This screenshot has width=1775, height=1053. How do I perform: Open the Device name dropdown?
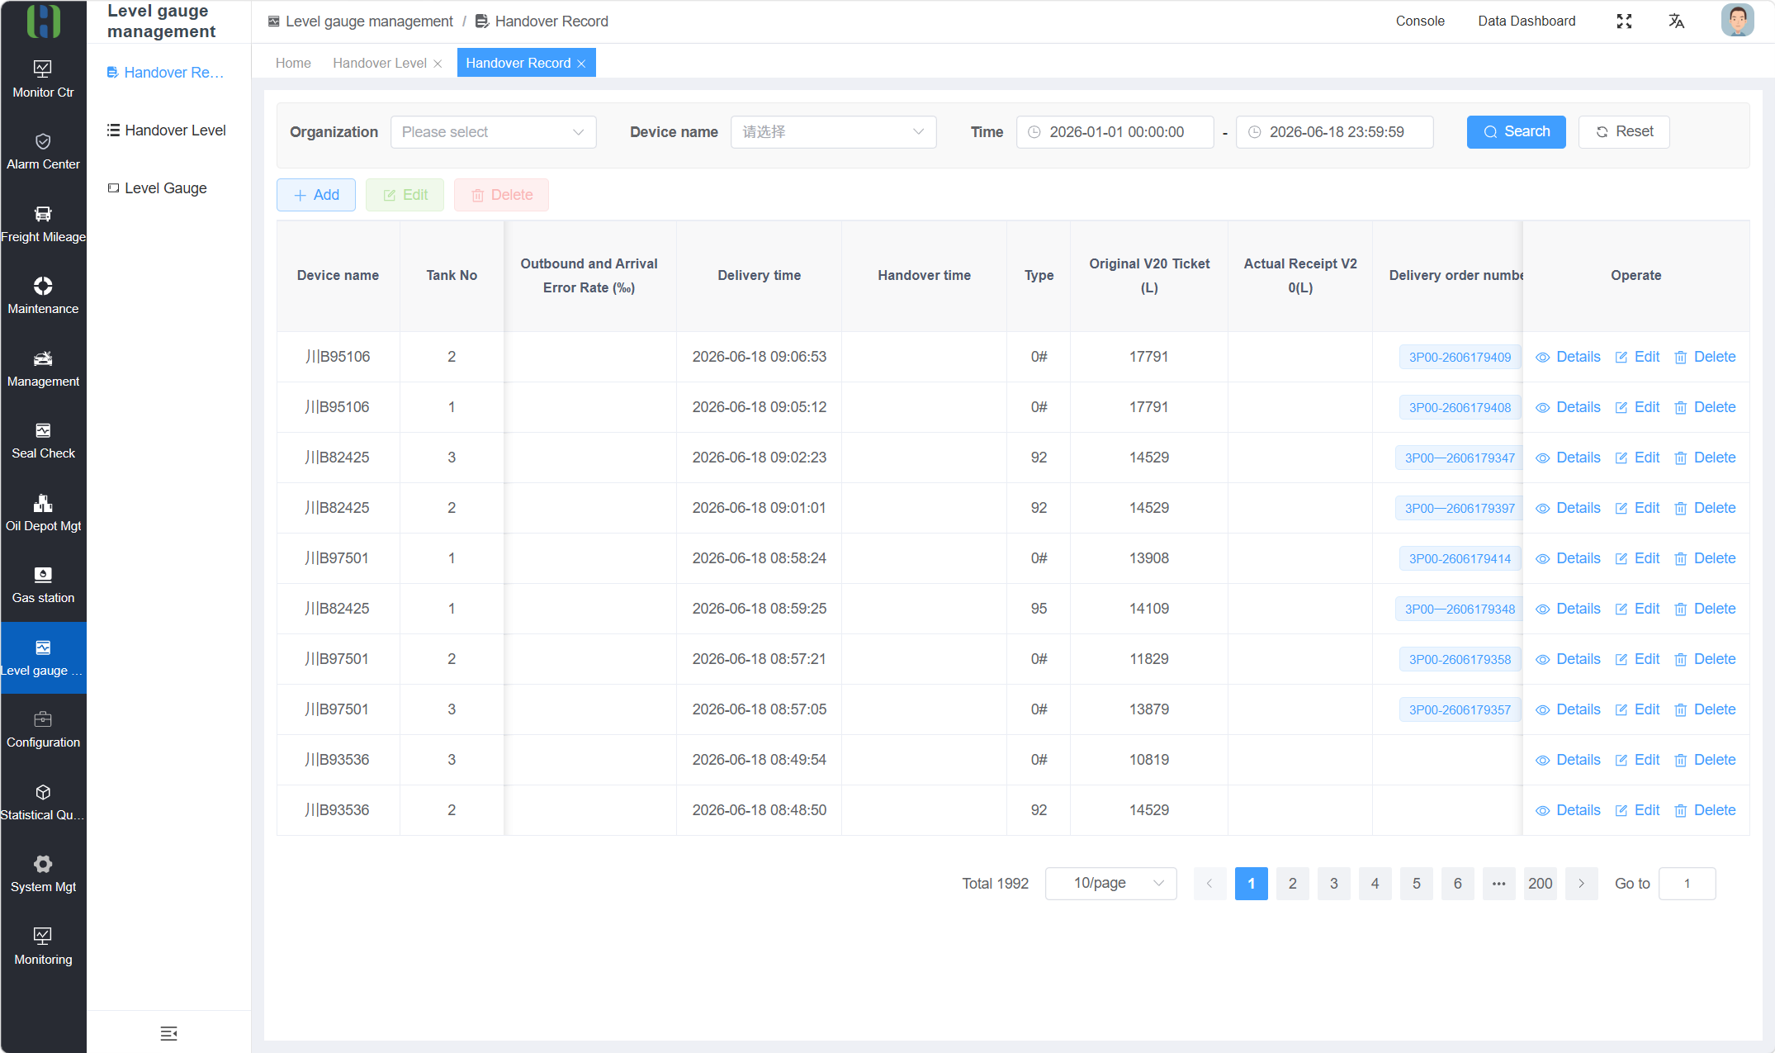pyautogui.click(x=833, y=132)
